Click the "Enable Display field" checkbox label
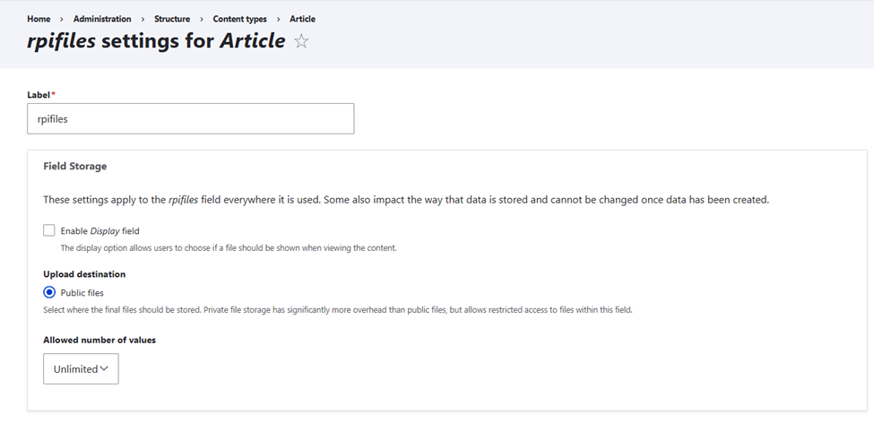The image size is (874, 423). click(x=100, y=231)
